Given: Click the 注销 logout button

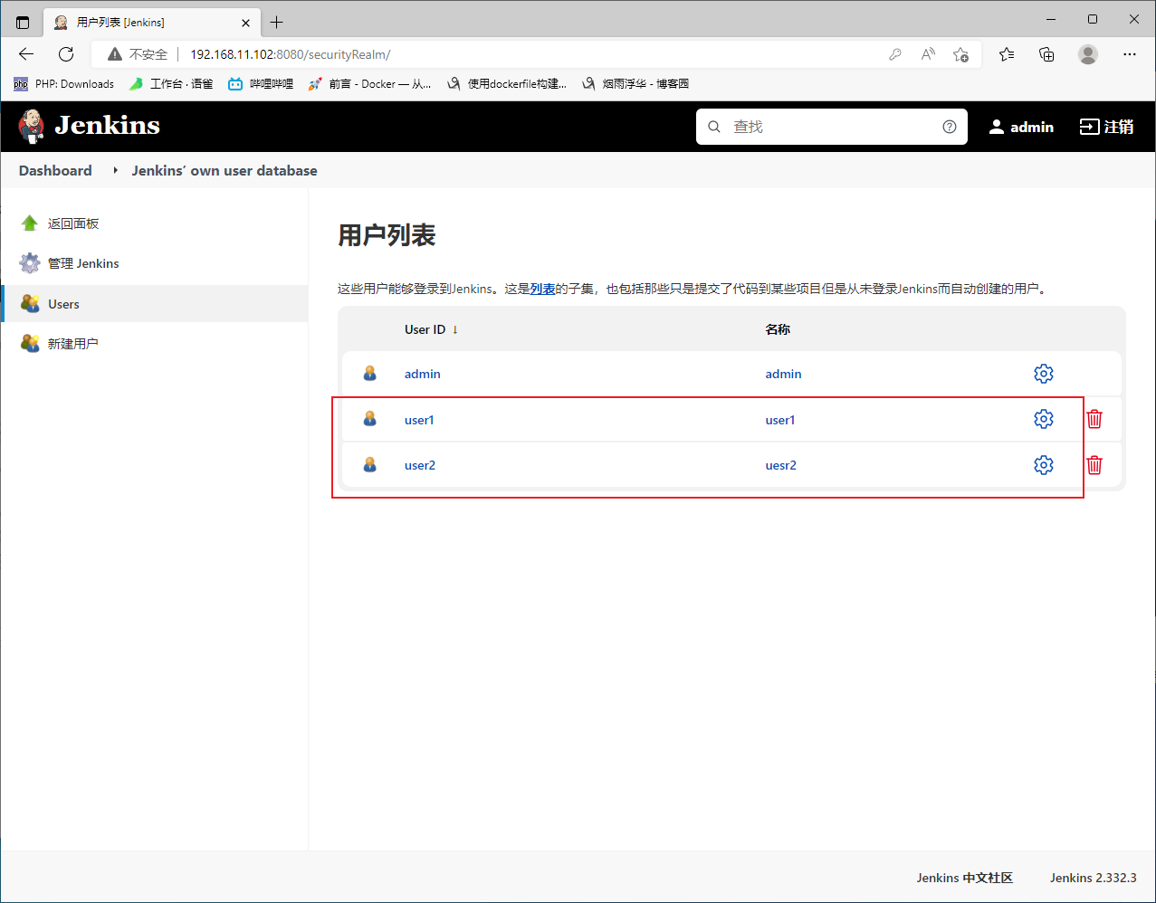Looking at the screenshot, I should tap(1106, 127).
